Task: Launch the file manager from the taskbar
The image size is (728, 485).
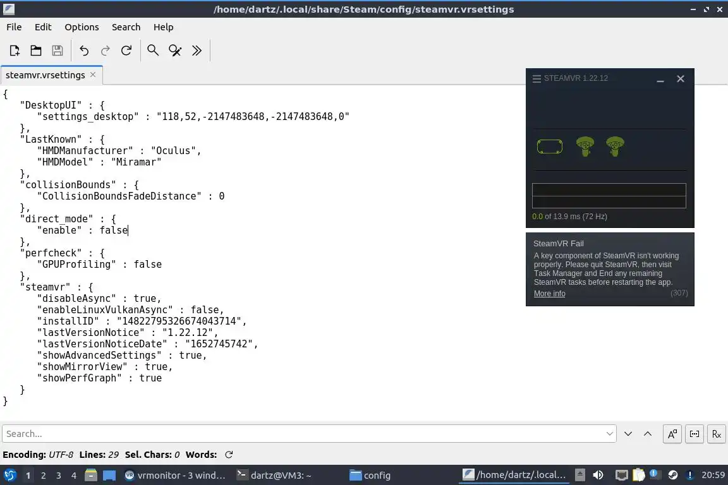Action: (x=91, y=475)
